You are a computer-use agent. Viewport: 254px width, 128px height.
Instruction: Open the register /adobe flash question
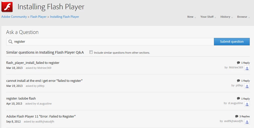pos(21,99)
